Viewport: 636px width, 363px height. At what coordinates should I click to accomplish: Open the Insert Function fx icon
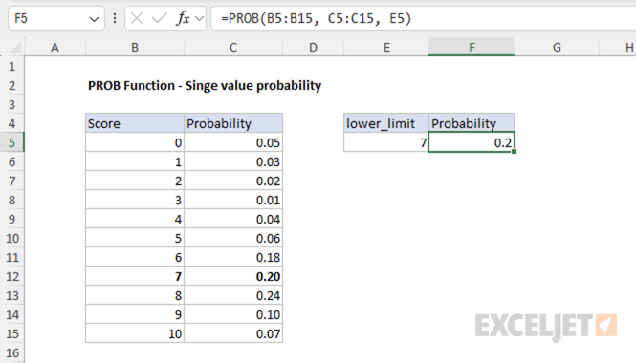pyautogui.click(x=183, y=18)
